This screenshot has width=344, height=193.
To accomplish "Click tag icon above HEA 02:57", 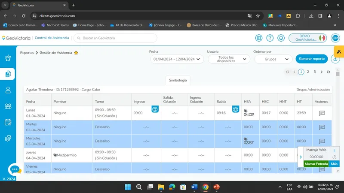I will 246,139.
